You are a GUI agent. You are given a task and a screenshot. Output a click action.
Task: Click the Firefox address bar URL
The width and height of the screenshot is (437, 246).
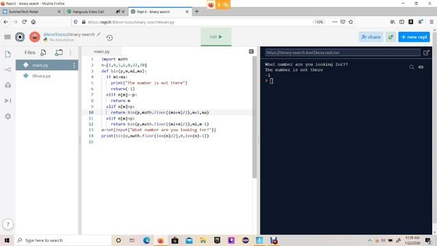[x=131, y=22]
